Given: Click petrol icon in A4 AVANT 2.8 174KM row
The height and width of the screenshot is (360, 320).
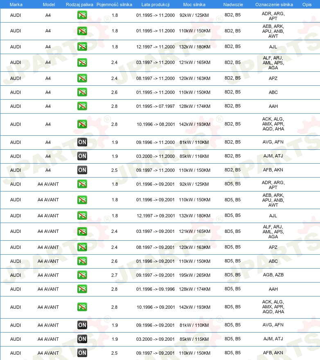Looking at the screenshot, I should pyautogui.click(x=82, y=289).
